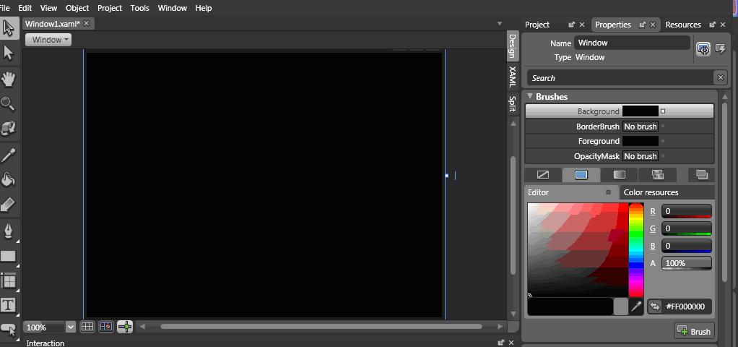This screenshot has width=738, height=347.
Task: Open the View menu
Action: pyautogui.click(x=48, y=8)
